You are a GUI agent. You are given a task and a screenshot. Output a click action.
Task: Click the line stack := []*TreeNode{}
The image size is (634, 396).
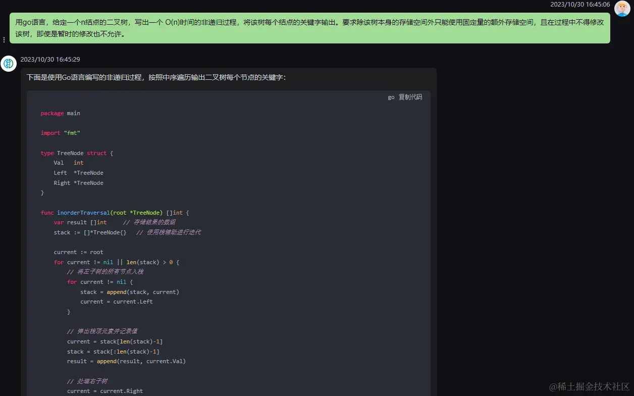(x=90, y=232)
